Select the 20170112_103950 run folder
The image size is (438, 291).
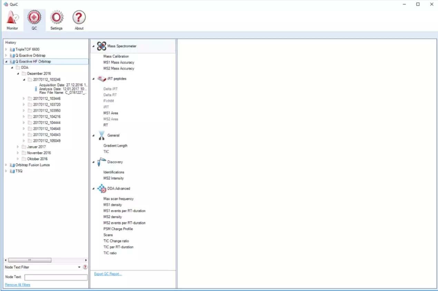point(47,111)
